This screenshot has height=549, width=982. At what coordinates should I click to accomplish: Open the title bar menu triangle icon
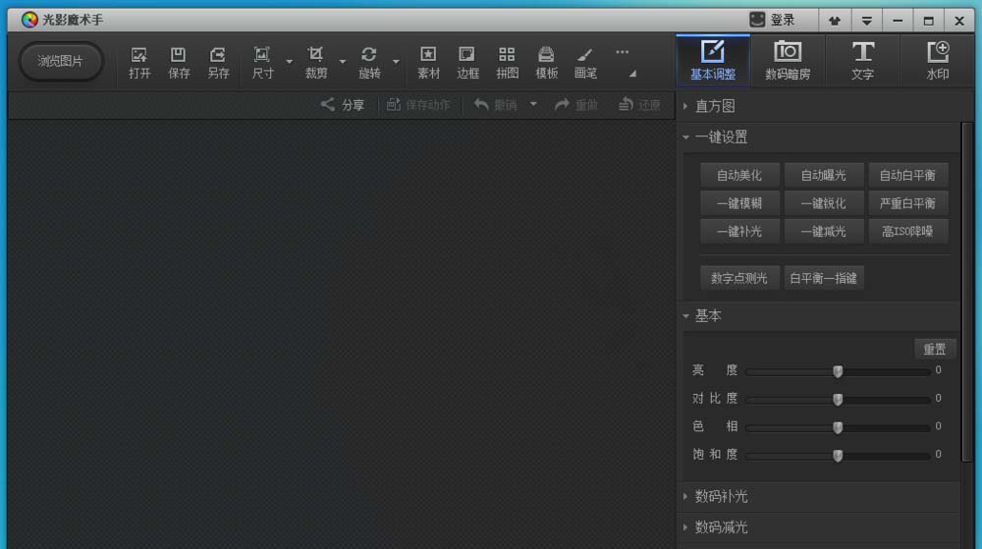(x=867, y=21)
